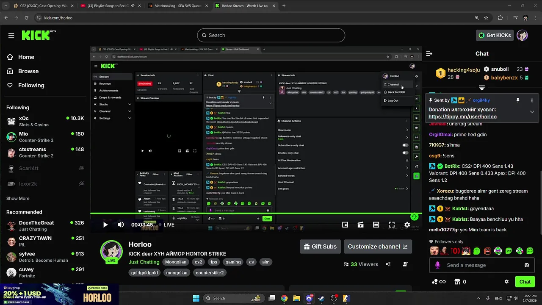Screen dimensions: 542x305
Task: Enable mini player mode
Action: (x=345, y=225)
